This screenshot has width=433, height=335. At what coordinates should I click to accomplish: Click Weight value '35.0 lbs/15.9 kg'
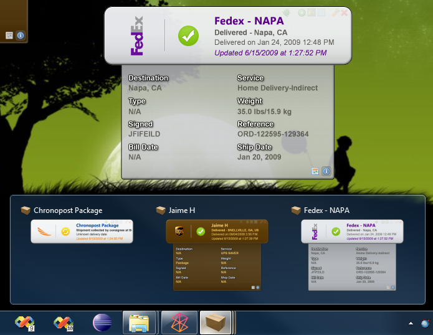click(x=264, y=111)
